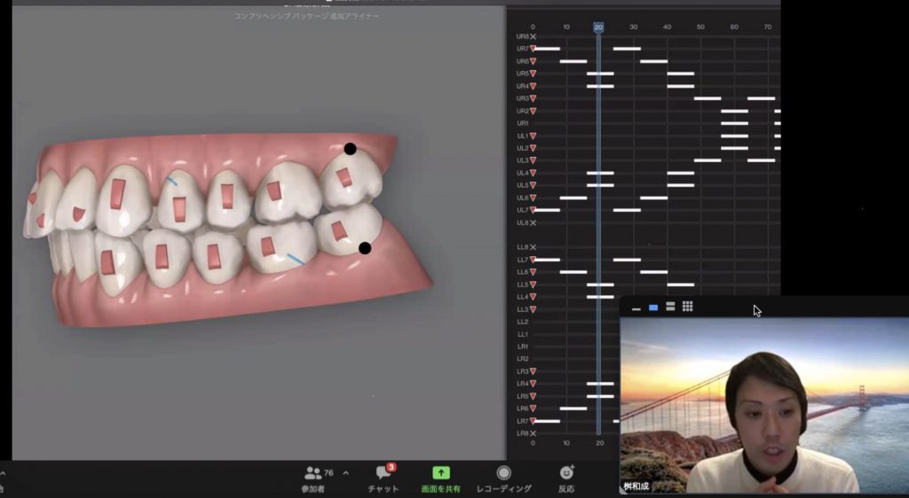Image resolution: width=909 pixels, height=498 pixels.
Task: Click the UR8 missing tooth X marker
Action: [533, 36]
